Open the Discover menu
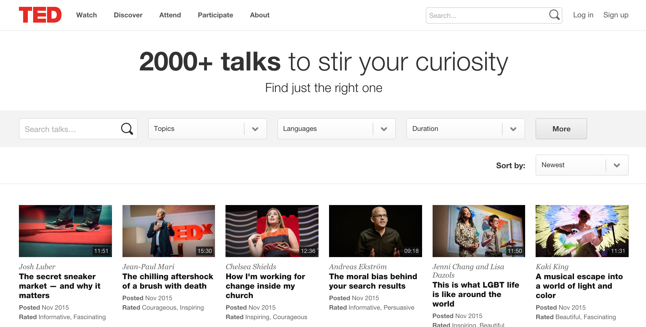Viewport: 646px width, 327px height. [128, 15]
